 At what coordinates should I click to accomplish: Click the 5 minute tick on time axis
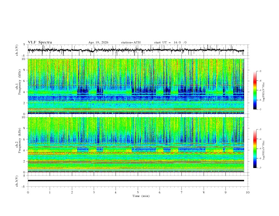pos(138,192)
